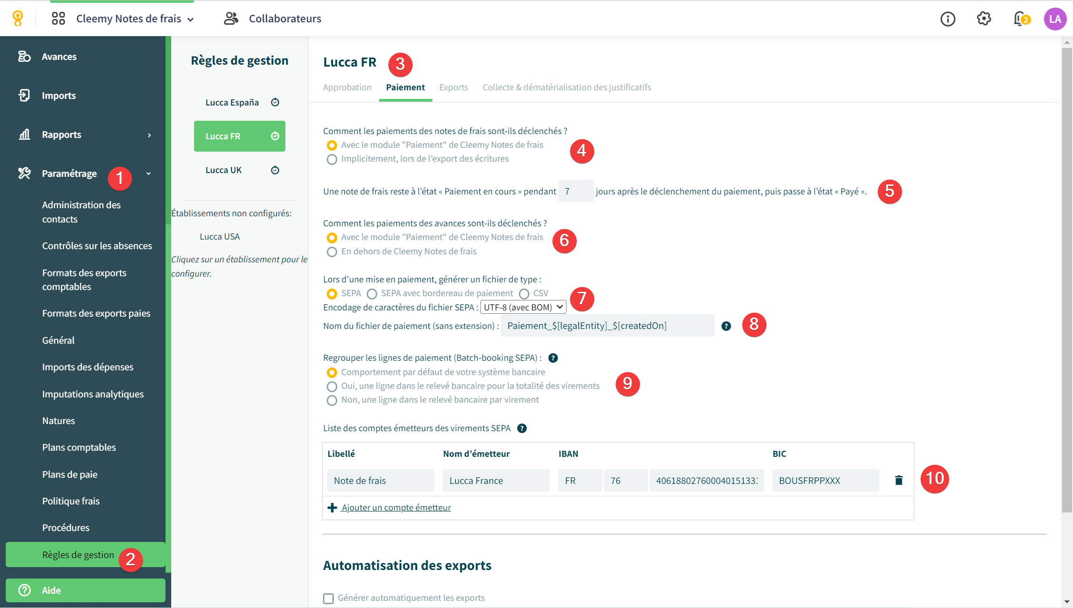
Task: Select module Paiement for avances
Action: coord(332,237)
